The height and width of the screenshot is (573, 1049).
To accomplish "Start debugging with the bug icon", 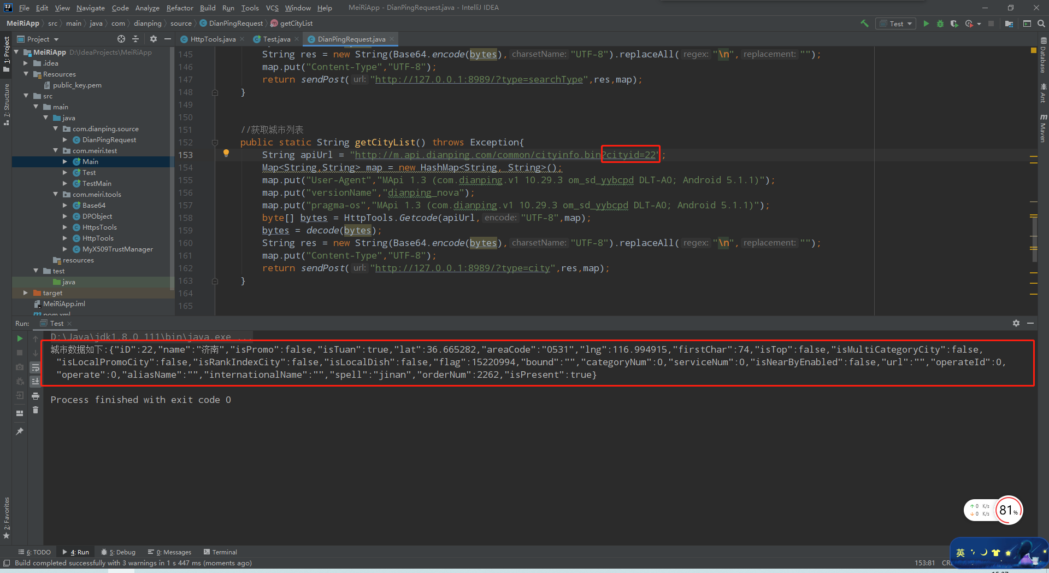I will [x=940, y=24].
